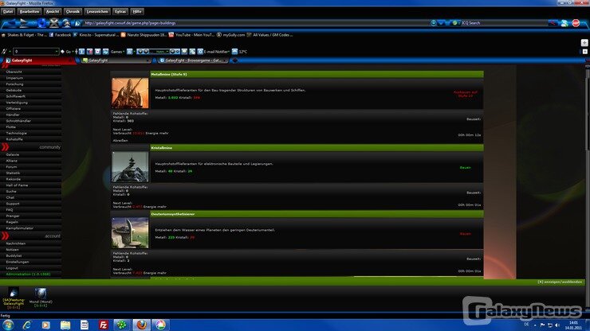Open the Games toolbar dropdown
The image size is (590, 331).
pos(117,52)
